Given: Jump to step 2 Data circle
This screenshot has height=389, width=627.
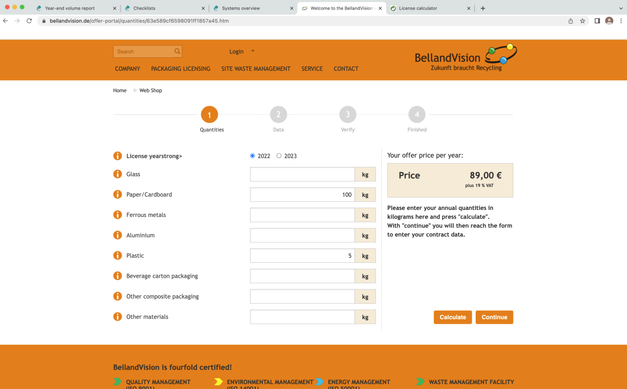Looking at the screenshot, I should [x=278, y=115].
